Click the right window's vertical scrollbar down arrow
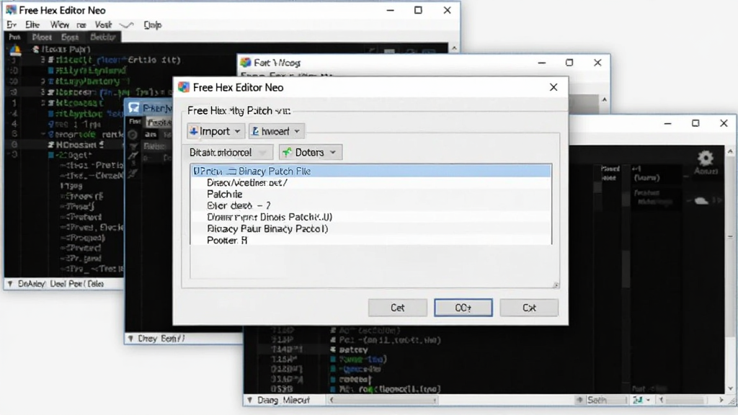 (x=730, y=388)
